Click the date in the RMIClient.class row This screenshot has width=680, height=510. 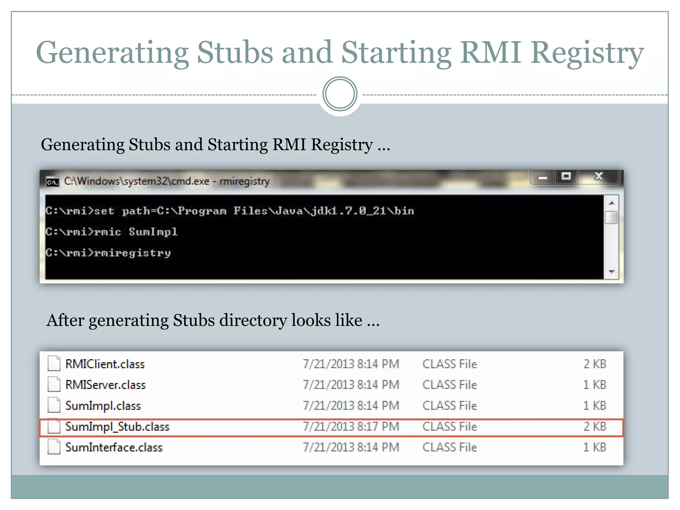pos(351,364)
